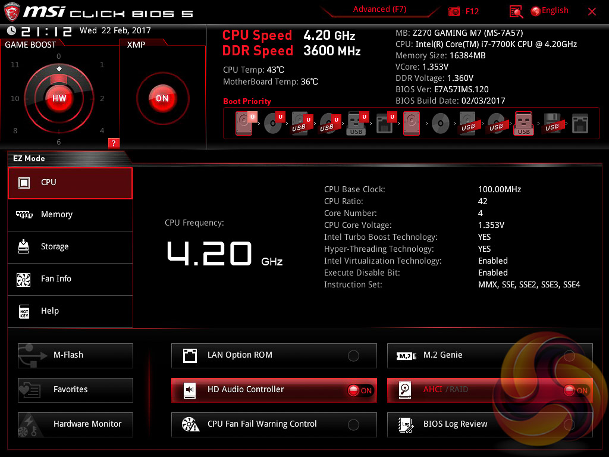
Task: Enable CPU Fan Fail Warning Control
Action: [353, 425]
